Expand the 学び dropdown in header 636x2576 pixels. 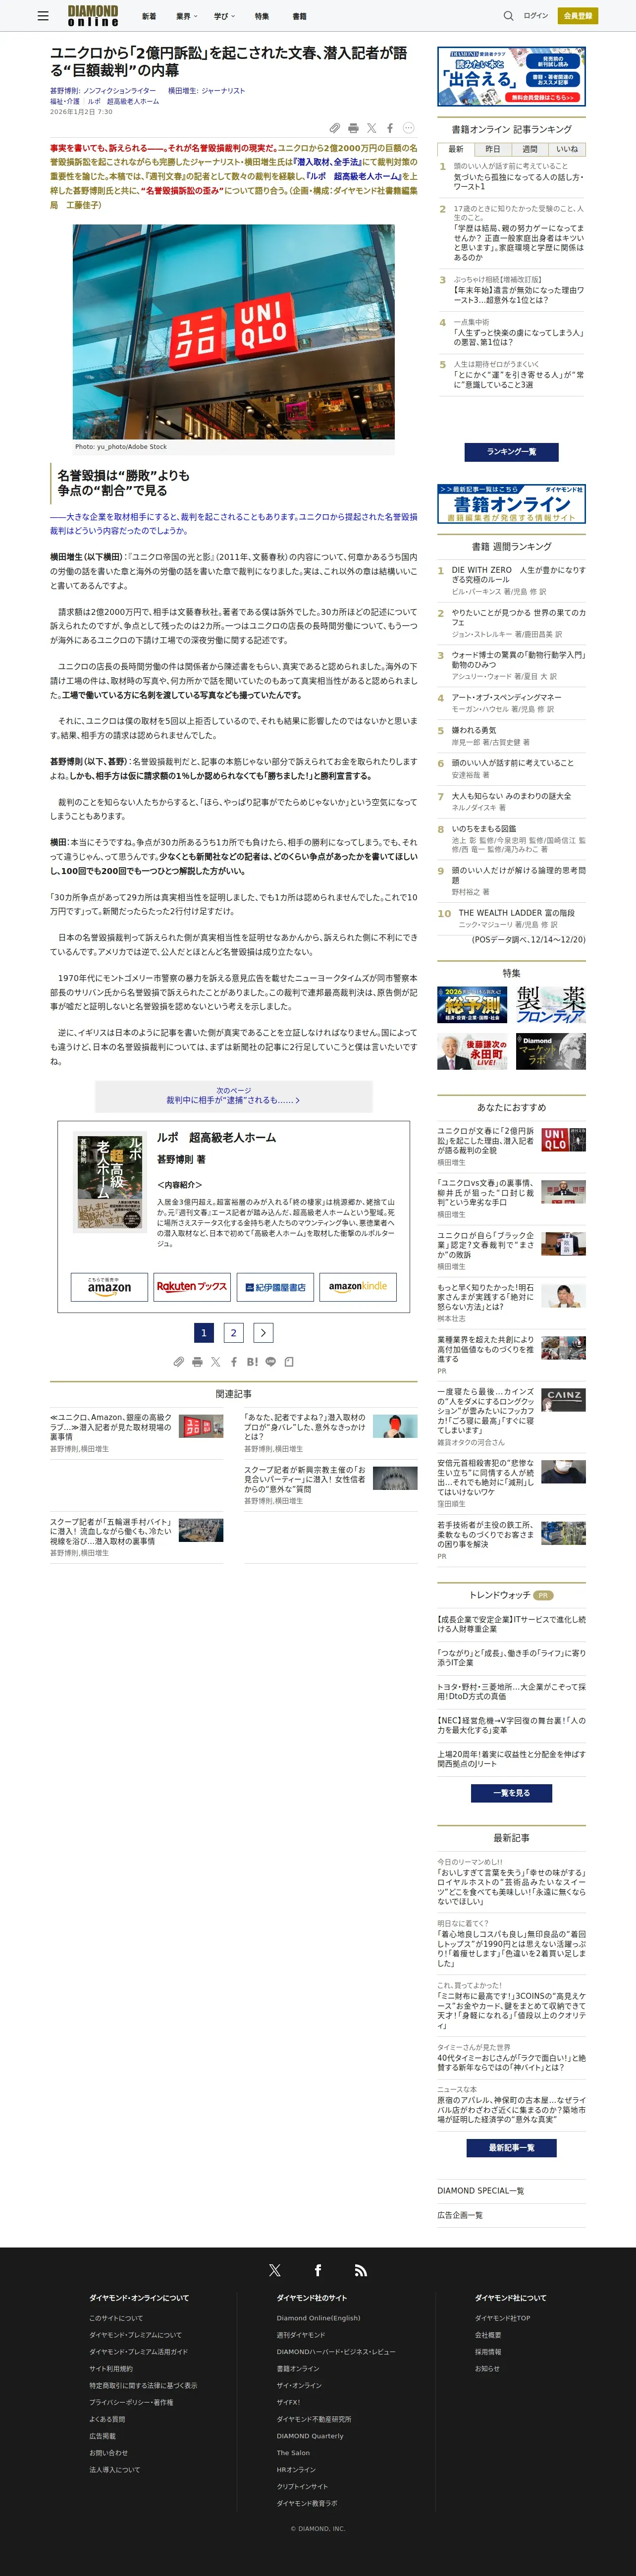(x=224, y=16)
